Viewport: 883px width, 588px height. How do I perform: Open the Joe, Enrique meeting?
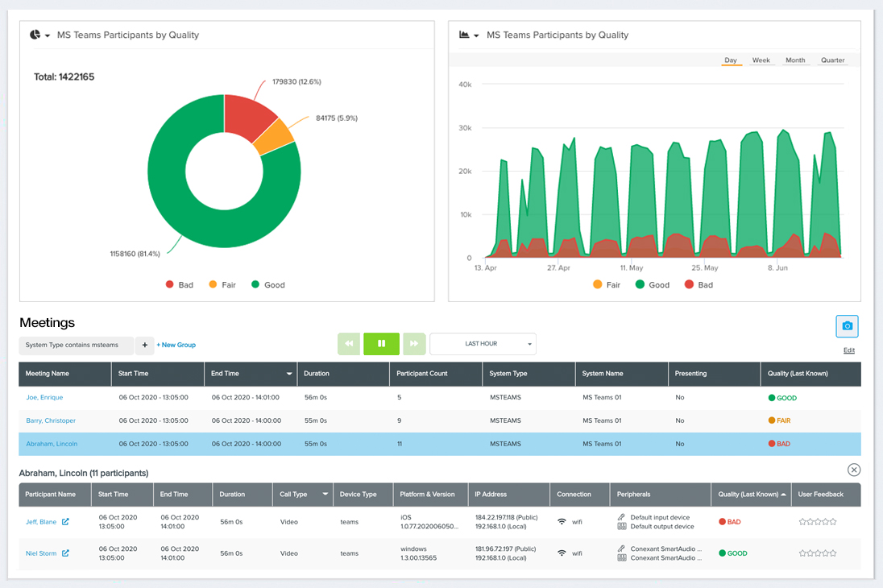coord(44,397)
